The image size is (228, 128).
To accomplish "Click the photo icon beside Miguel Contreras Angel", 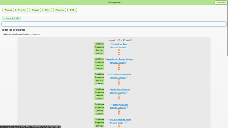I will pyautogui.click(x=108, y=119).
